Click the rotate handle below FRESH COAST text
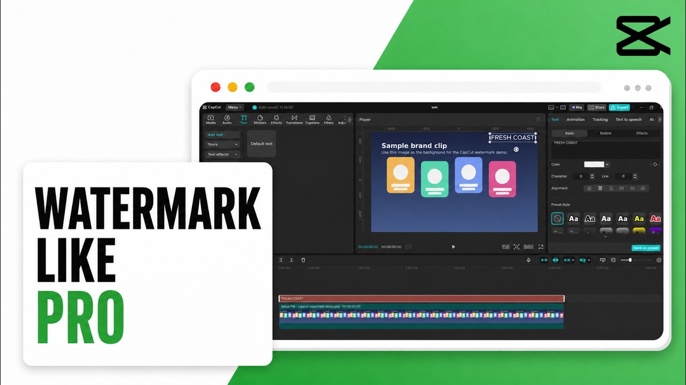Screen dimensions: 686x385 pyautogui.click(x=516, y=149)
